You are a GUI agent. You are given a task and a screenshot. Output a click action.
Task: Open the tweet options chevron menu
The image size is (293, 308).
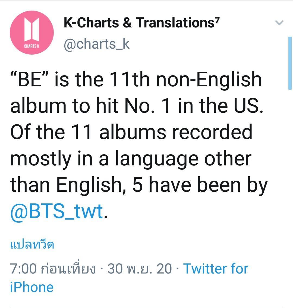(279, 23)
